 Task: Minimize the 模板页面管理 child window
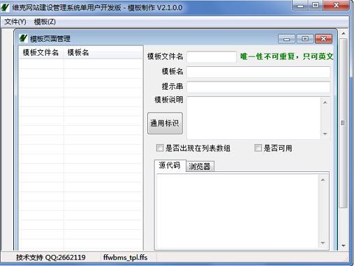coord(286,39)
